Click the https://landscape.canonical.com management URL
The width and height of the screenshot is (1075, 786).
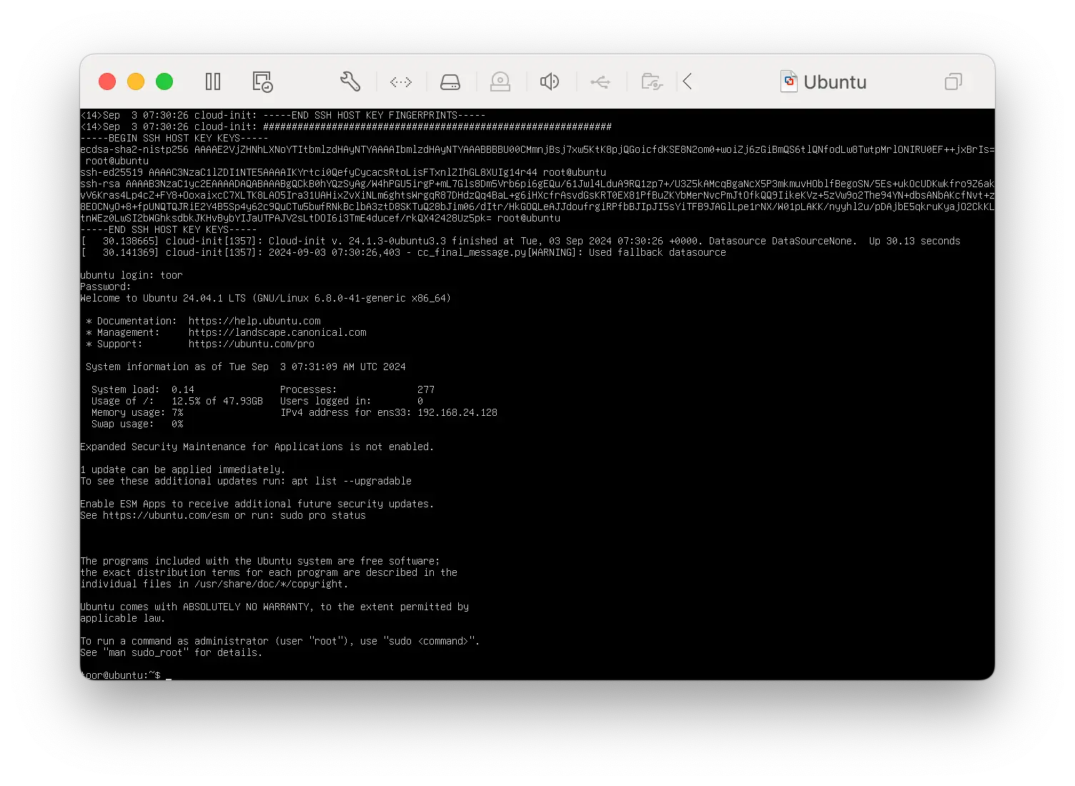(x=277, y=332)
